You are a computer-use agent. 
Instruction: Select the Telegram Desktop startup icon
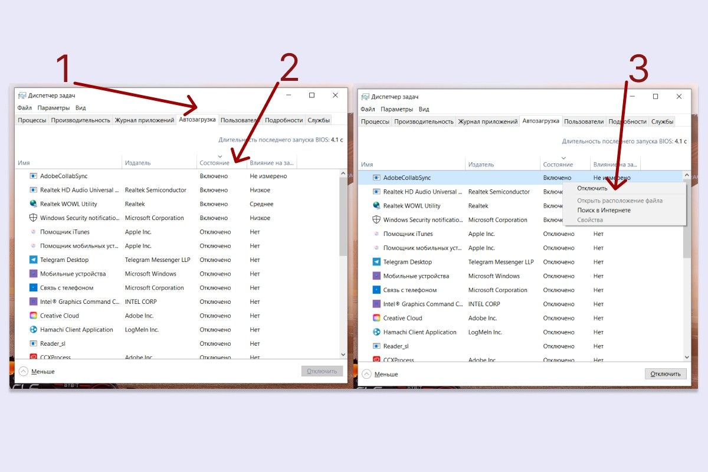coord(32,260)
